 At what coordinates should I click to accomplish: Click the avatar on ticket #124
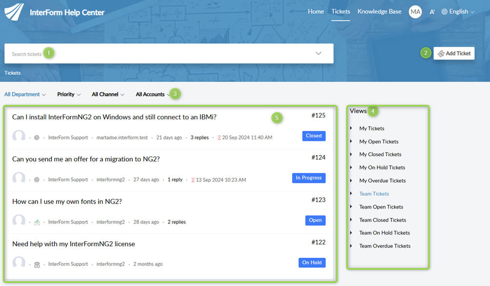point(19,178)
